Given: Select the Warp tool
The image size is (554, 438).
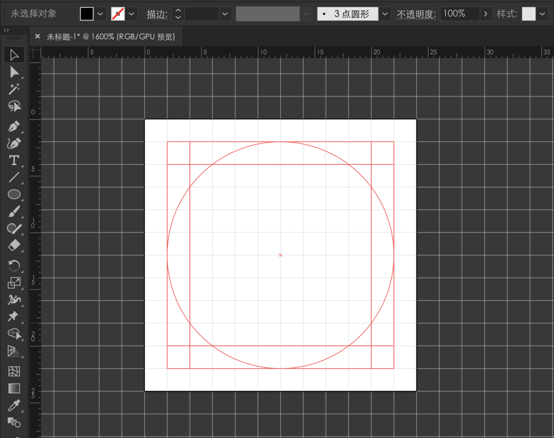Looking at the screenshot, I should coord(14,300).
